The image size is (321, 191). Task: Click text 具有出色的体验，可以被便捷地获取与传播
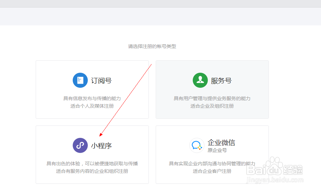[92, 164]
